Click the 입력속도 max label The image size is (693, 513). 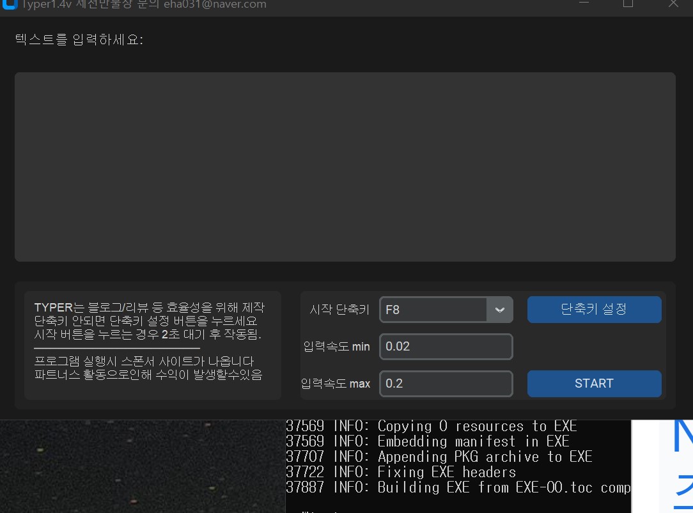pyautogui.click(x=336, y=384)
